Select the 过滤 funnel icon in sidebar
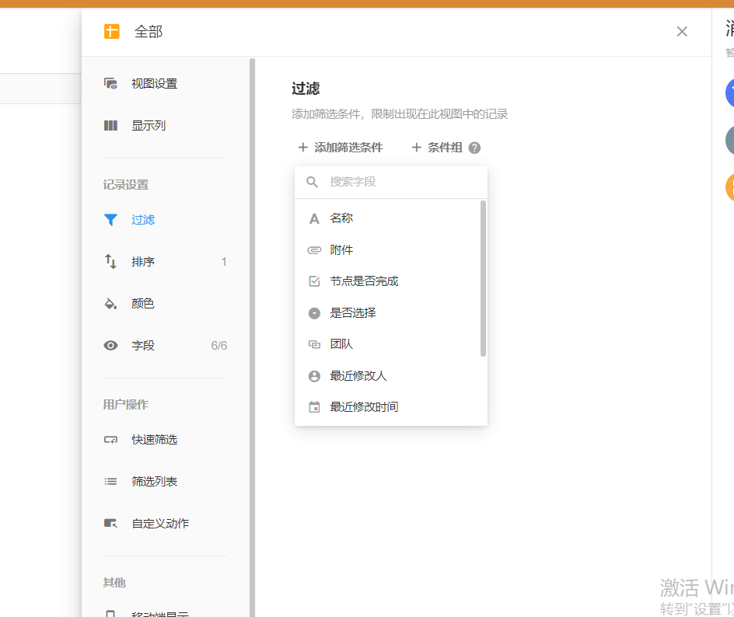Screen dimensions: 734x617 click(111, 220)
